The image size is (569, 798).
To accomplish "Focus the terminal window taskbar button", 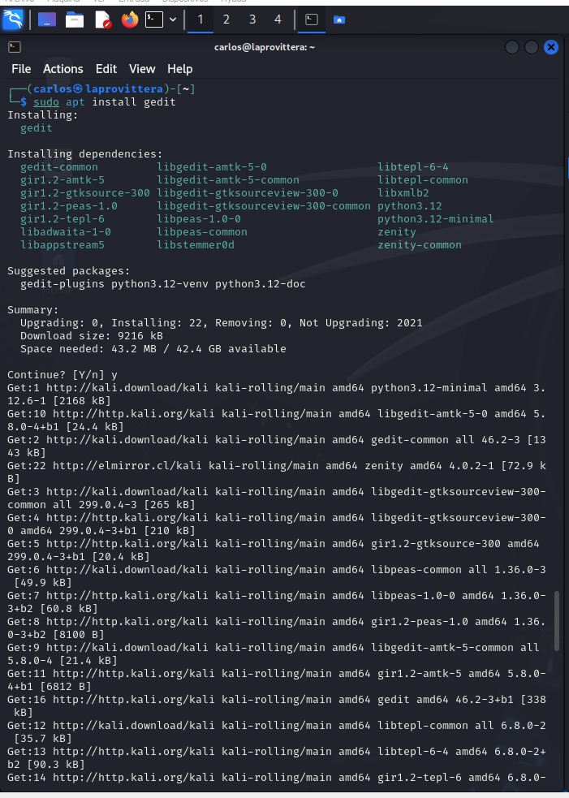I will click(312, 19).
